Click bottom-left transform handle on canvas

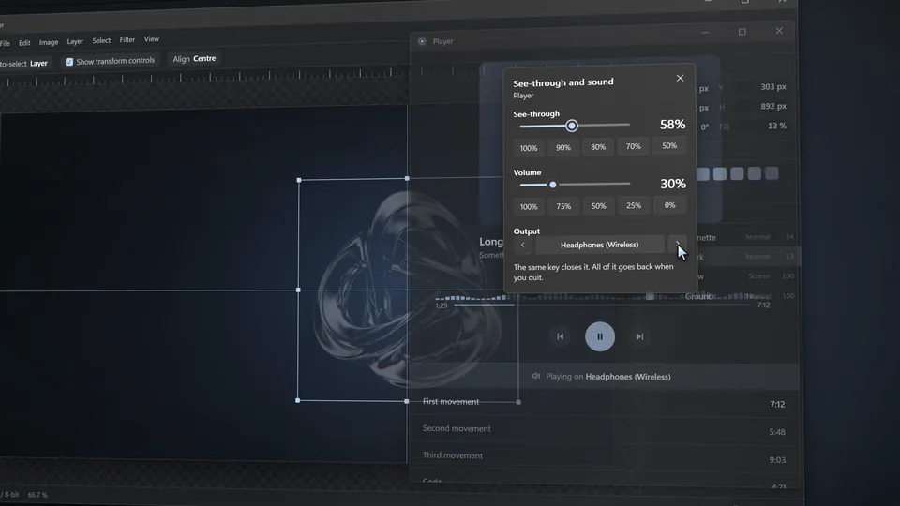(297, 400)
